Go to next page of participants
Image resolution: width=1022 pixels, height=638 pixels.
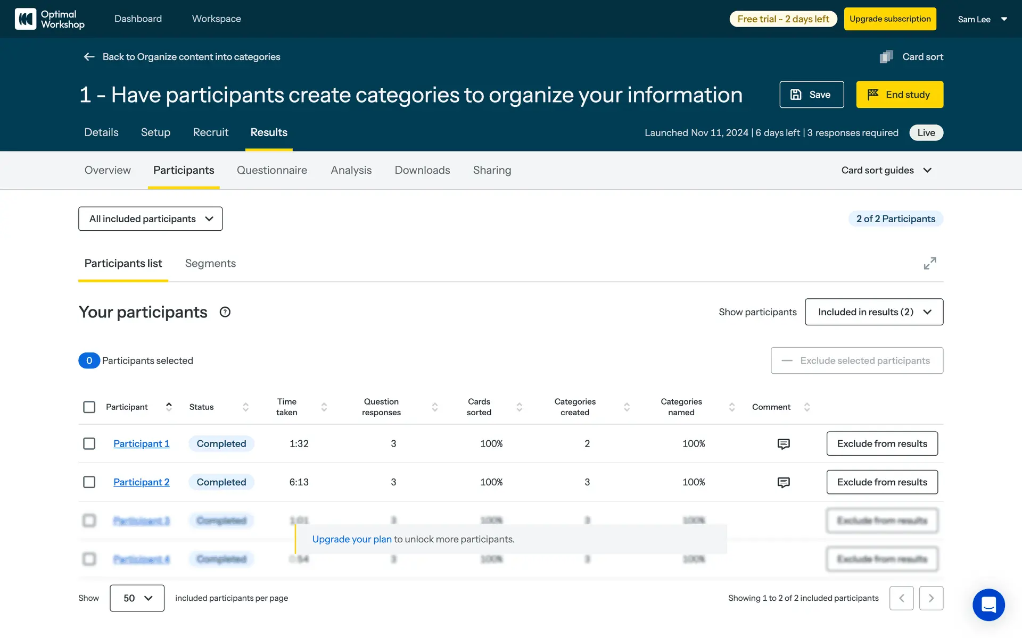(x=930, y=598)
